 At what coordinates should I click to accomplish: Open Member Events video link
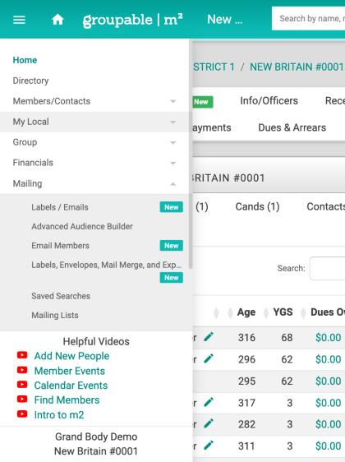(x=70, y=371)
